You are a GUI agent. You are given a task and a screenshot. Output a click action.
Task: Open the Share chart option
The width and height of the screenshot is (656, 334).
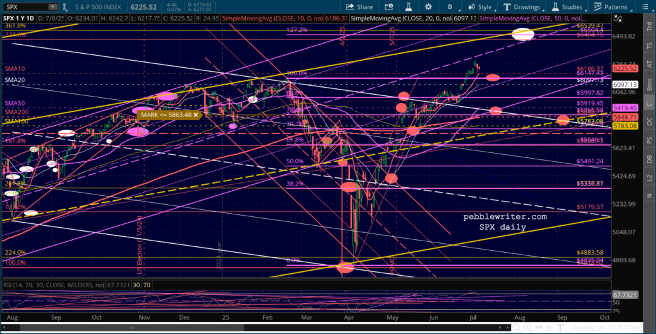[x=359, y=7]
